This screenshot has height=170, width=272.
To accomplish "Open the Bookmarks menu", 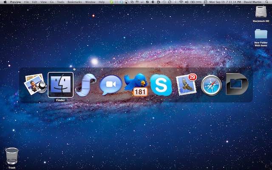I will 75,2.
